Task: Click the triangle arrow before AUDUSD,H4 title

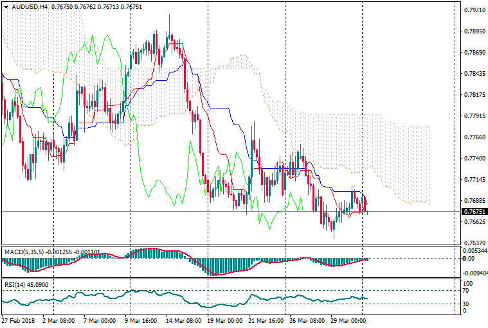Action: [x=5, y=6]
